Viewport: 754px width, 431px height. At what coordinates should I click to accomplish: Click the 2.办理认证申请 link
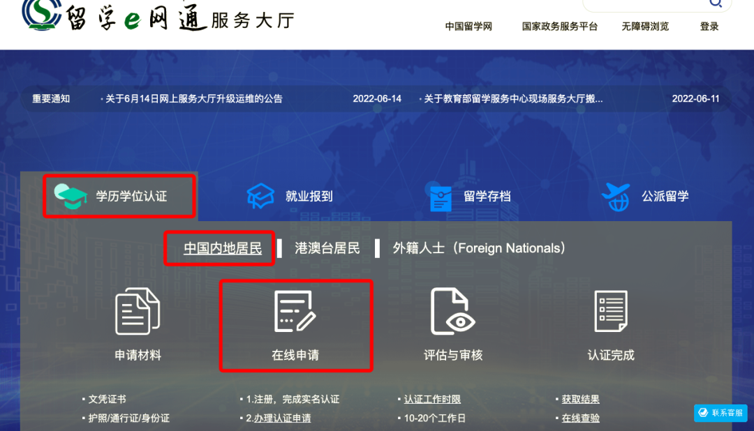coord(279,418)
